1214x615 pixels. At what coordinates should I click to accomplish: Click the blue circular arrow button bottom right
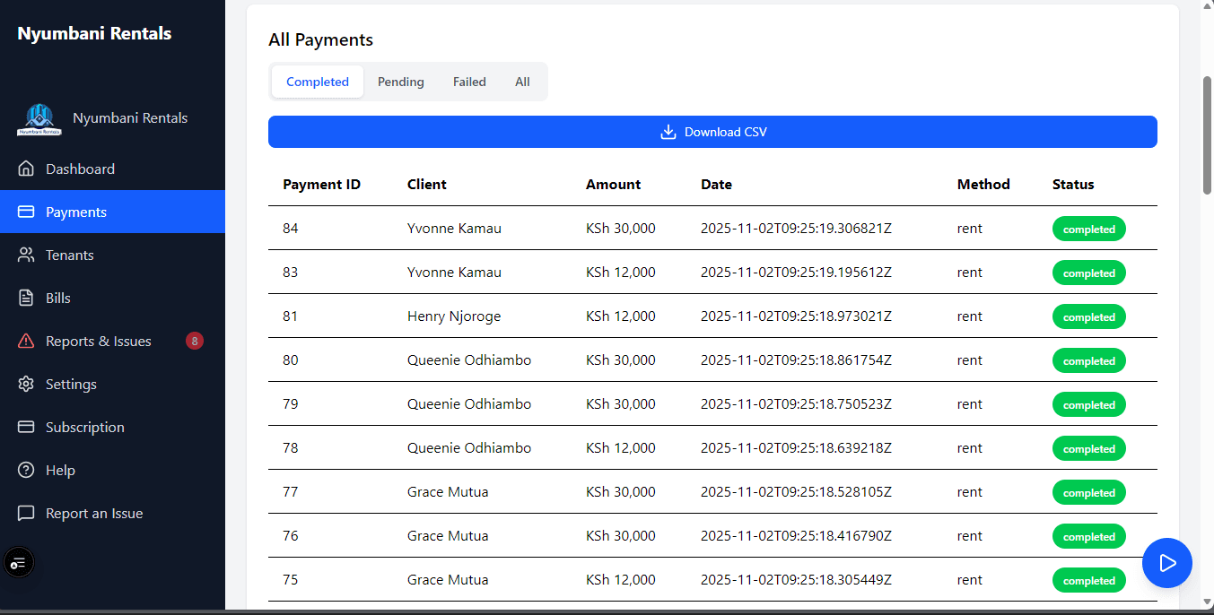1166,563
